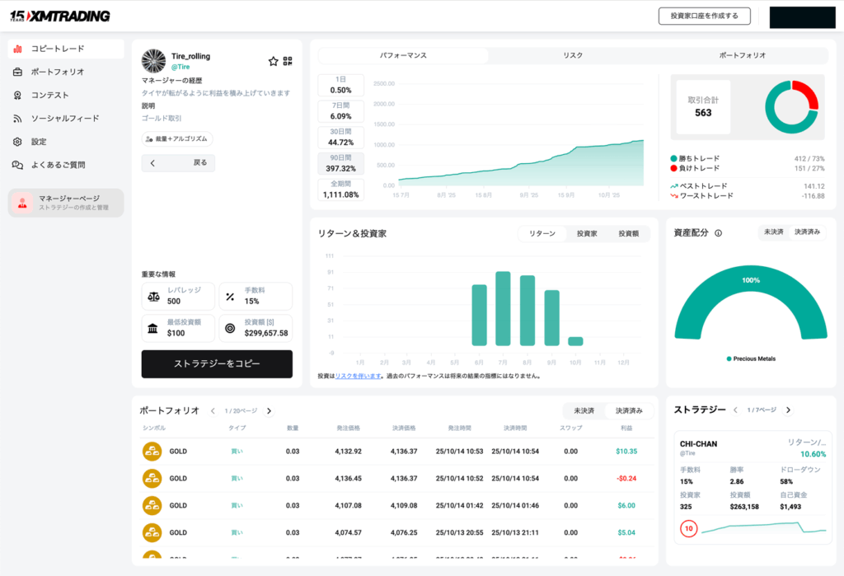Viewport: 844px width, 576px height.
Task: Go to next strategy page arrow
Action: tap(788, 410)
